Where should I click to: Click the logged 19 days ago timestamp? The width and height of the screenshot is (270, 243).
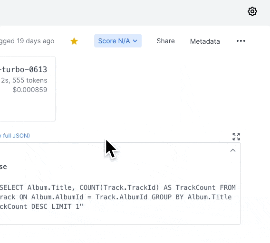pos(27,41)
